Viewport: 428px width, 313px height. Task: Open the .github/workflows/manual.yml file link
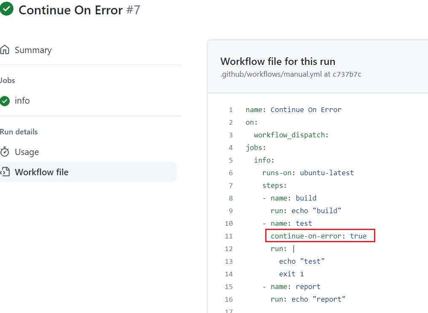click(x=271, y=74)
